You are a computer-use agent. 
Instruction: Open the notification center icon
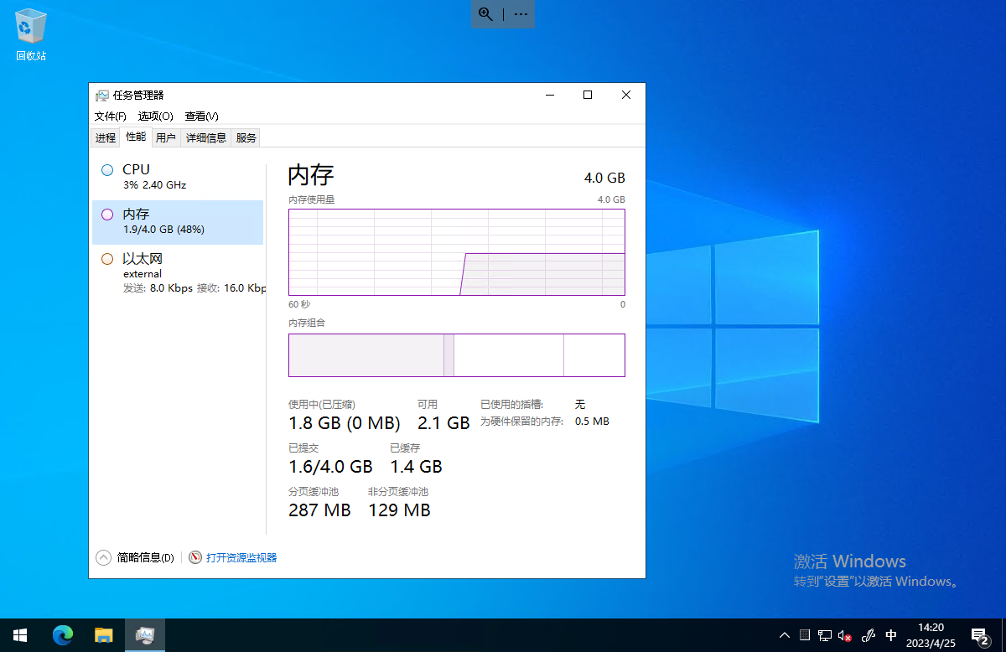(x=980, y=635)
